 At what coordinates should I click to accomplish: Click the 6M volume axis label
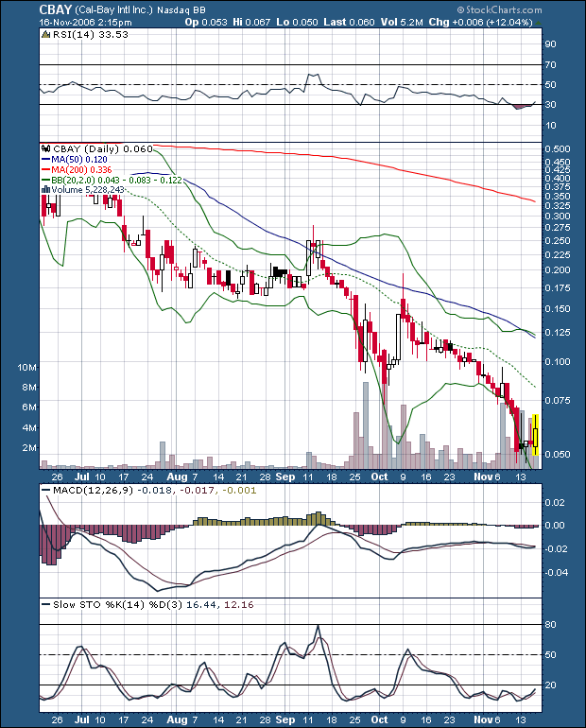pyautogui.click(x=29, y=407)
